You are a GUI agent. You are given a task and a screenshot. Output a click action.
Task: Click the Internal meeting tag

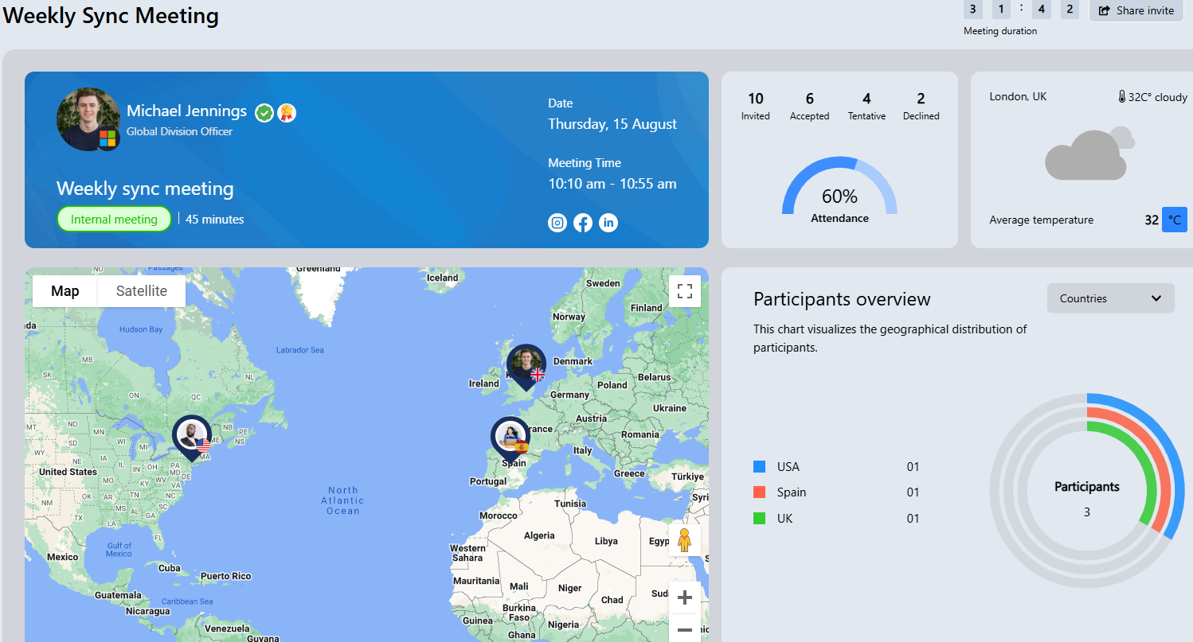114,220
